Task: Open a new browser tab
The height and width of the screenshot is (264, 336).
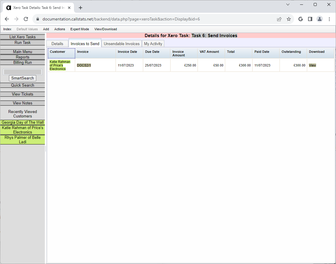Action: (80, 8)
